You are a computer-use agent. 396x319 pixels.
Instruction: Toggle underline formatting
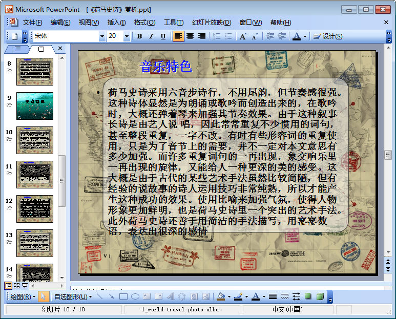click(x=163, y=36)
